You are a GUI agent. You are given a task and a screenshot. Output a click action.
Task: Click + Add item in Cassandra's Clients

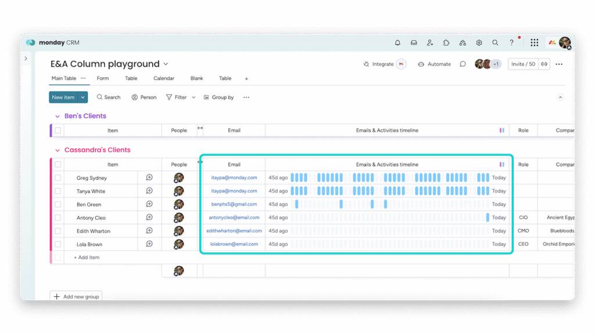(x=87, y=257)
